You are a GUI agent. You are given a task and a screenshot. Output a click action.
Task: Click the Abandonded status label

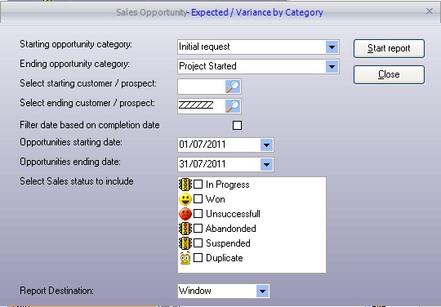pos(231,229)
